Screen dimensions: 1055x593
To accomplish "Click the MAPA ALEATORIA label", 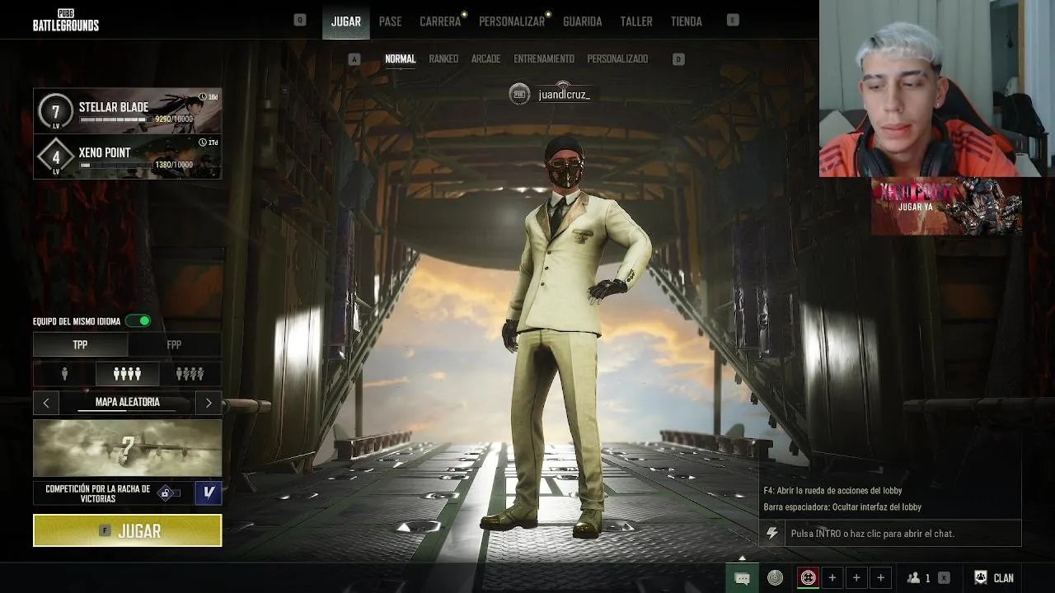I will 128,402.
